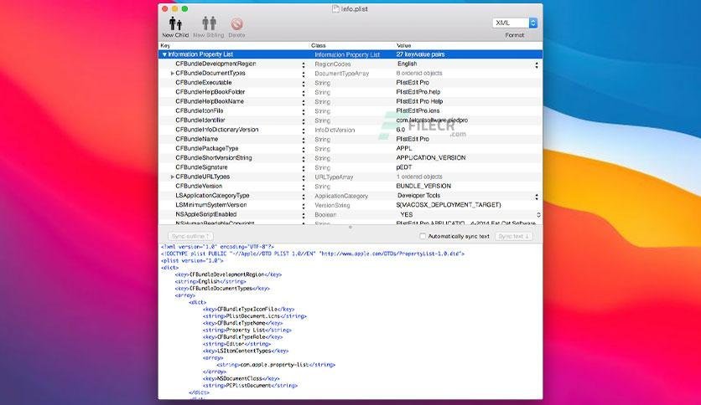
Task: Select the CFBundlePackageType key
Action: point(207,149)
